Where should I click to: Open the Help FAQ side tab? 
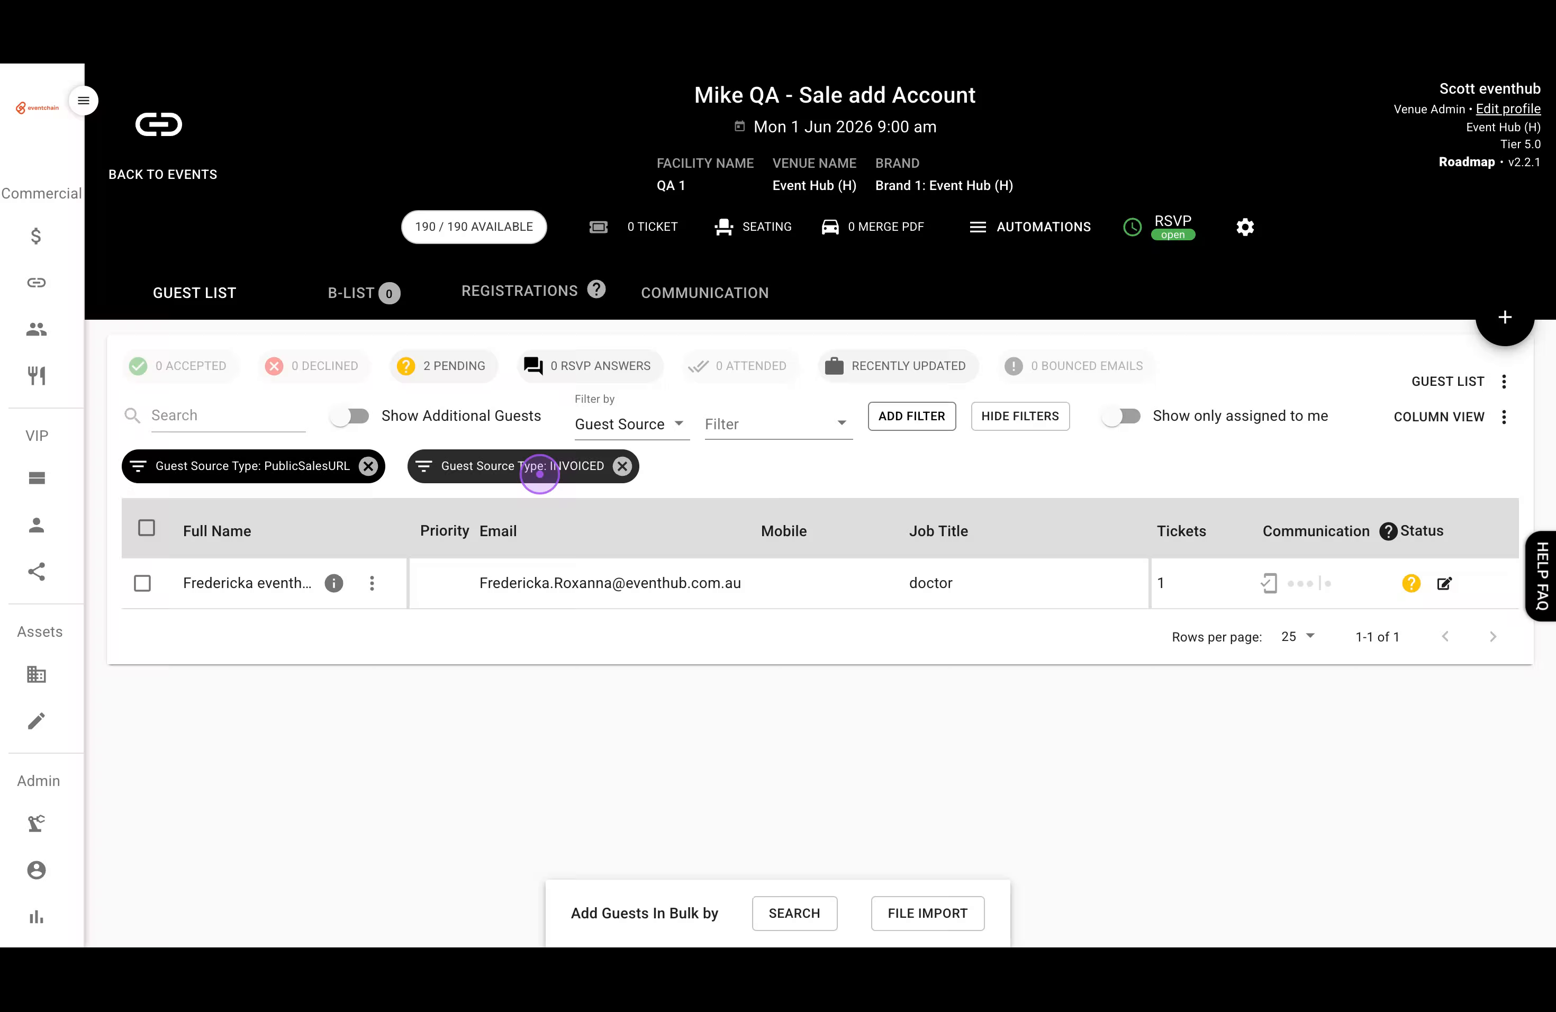click(x=1542, y=576)
